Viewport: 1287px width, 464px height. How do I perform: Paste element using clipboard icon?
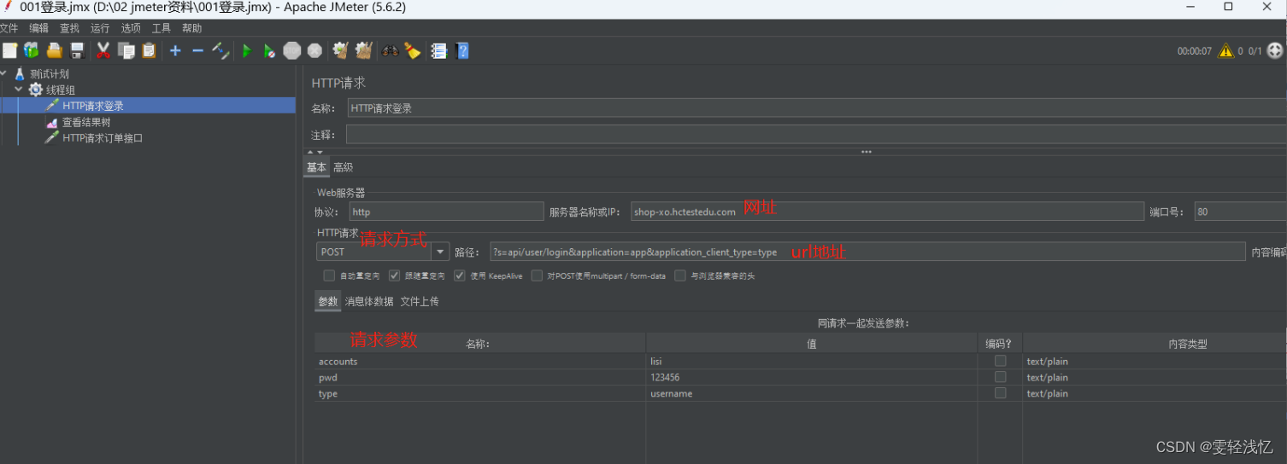(149, 50)
